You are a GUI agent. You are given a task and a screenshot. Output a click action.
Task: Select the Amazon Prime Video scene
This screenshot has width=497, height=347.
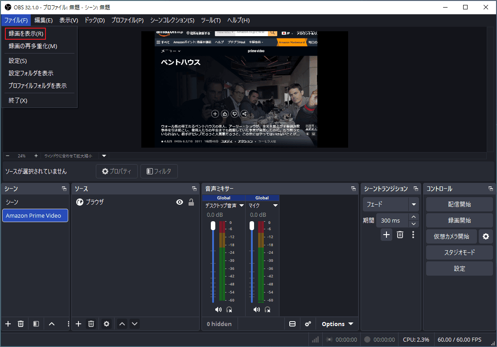coord(35,215)
